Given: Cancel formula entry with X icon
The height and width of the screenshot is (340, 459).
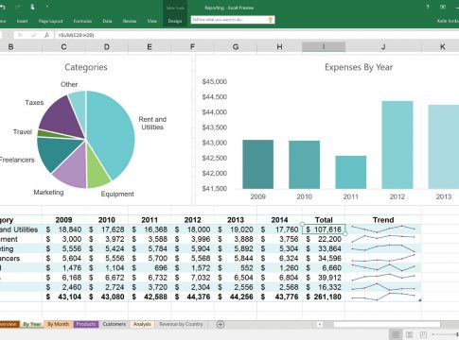Looking at the screenshot, I should (20, 35).
